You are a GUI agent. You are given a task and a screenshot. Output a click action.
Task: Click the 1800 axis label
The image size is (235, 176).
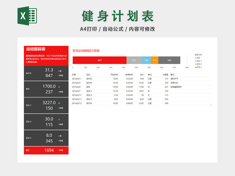tap(187, 67)
